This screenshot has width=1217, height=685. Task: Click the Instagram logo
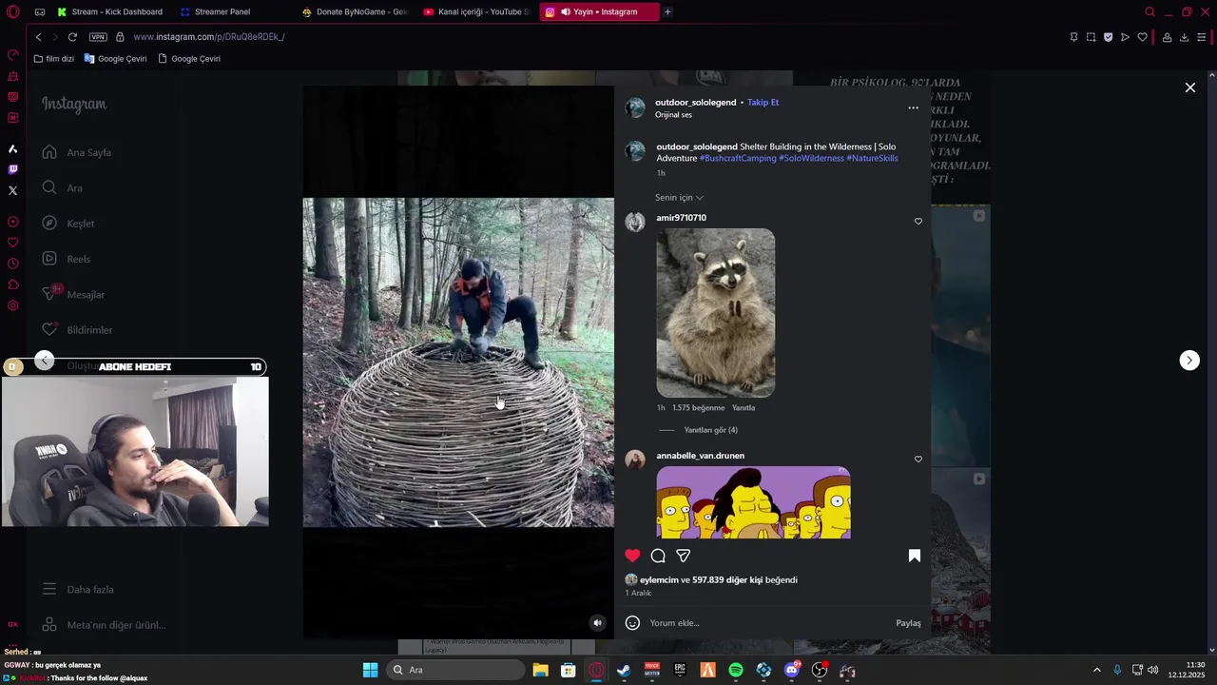74,105
